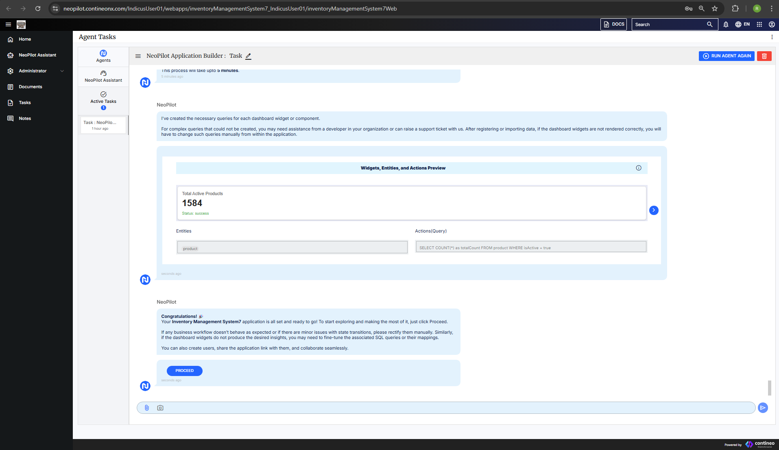Go forward in browser history
This screenshot has width=779, height=450.
pyautogui.click(x=23, y=9)
